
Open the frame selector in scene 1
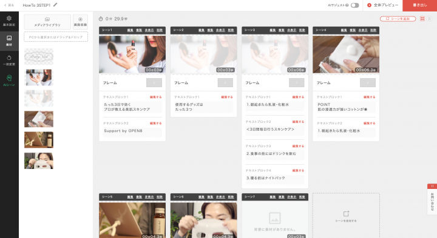click(x=154, y=82)
